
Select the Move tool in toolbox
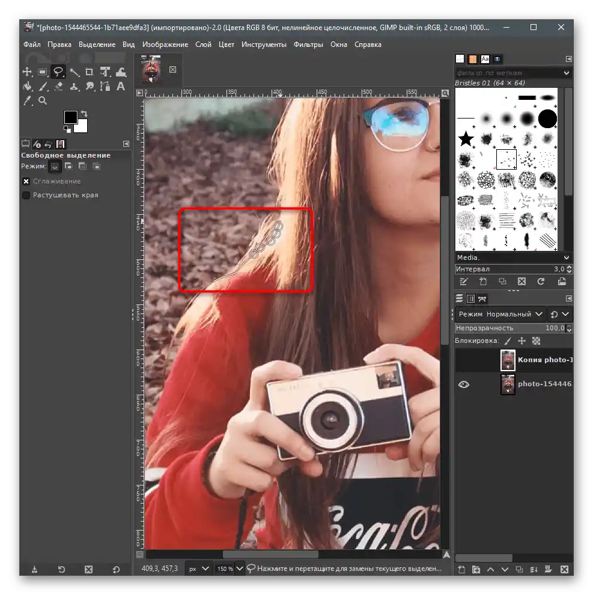pos(27,72)
